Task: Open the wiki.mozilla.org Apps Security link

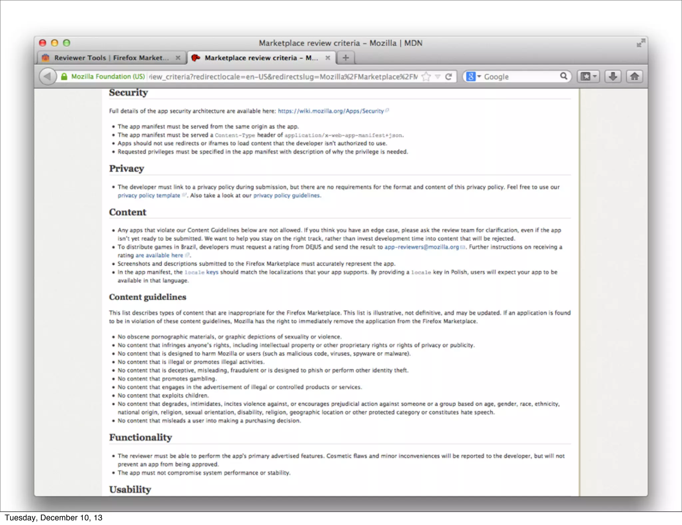Action: [x=331, y=111]
